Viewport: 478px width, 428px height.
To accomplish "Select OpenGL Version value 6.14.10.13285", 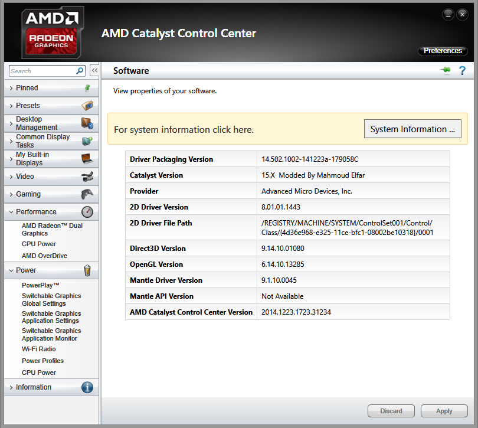I will tap(283, 264).
